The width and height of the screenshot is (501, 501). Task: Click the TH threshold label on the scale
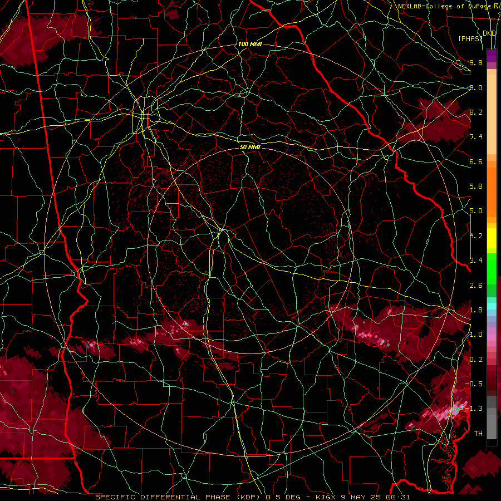478,434
